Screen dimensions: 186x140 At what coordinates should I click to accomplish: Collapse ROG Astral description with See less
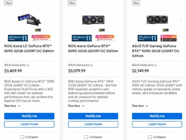click(76, 106)
